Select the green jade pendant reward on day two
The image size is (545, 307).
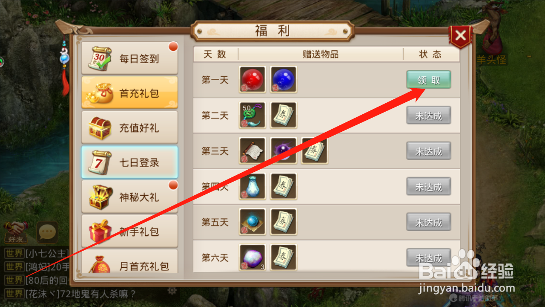pos(252,115)
